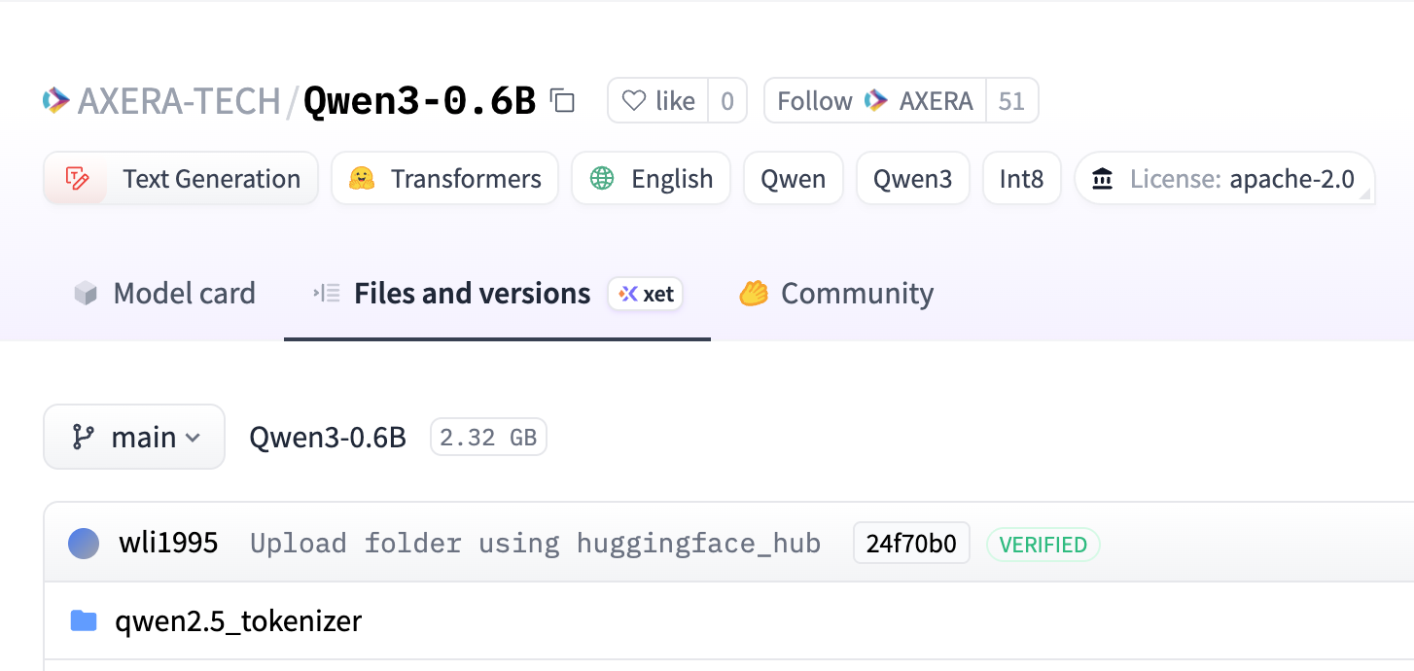Image resolution: width=1414 pixels, height=671 pixels.
Task: Click the Transformers hugging face emoji icon
Action: (362, 179)
